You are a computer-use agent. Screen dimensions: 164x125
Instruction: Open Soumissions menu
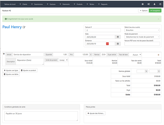click(x=37, y=4)
